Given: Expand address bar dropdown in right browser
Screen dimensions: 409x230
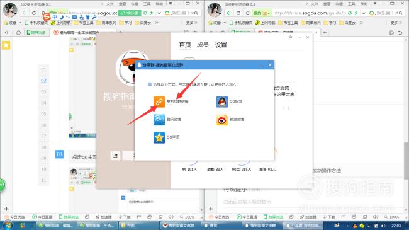Looking at the screenshot, I should coord(364,13).
